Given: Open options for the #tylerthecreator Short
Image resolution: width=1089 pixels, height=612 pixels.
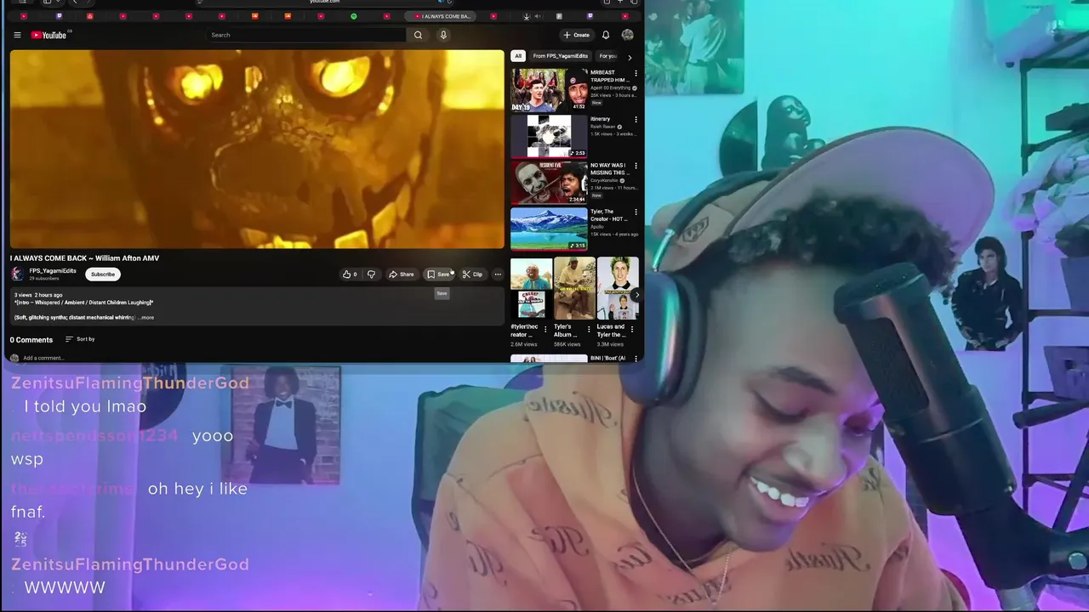Looking at the screenshot, I should (x=545, y=329).
